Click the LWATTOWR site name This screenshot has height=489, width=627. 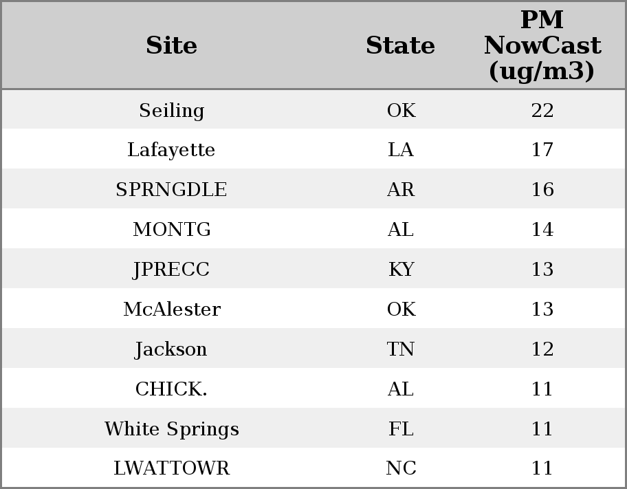tap(171, 468)
